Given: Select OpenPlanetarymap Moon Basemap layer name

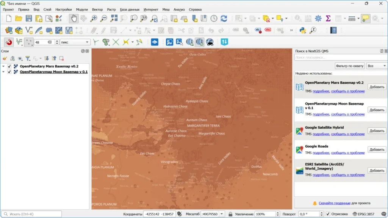Looking at the screenshot, I should click(x=54, y=72).
